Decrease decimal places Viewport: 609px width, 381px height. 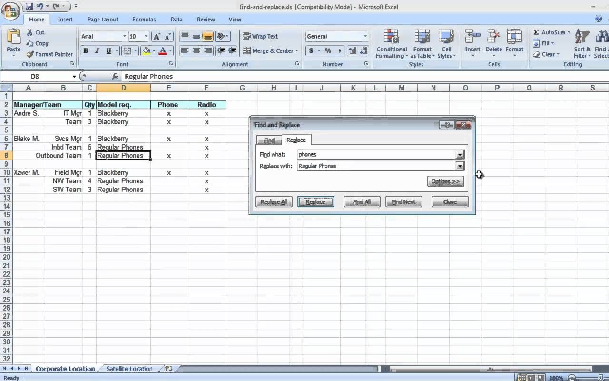(x=364, y=50)
